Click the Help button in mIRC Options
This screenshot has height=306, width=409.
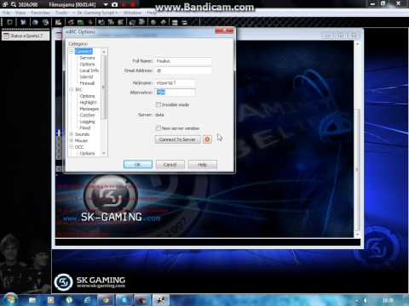click(203, 165)
